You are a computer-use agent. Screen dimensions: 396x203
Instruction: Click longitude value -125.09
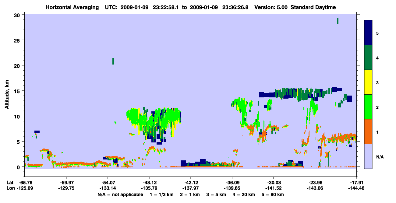(x=25, y=188)
